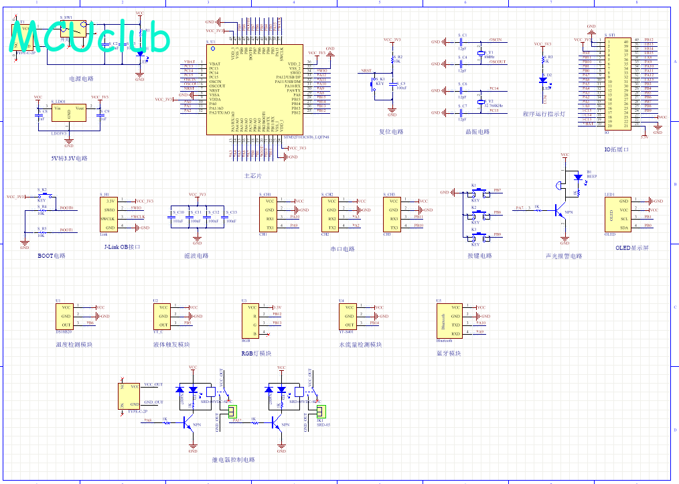This screenshot has height=484, width=679.
Task: Click the 晶振电路 label
Action: (x=477, y=132)
